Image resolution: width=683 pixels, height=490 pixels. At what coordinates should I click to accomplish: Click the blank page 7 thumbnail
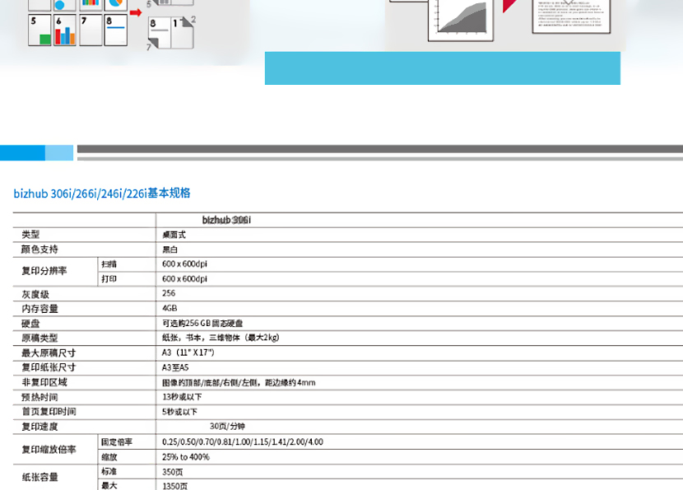point(91,30)
